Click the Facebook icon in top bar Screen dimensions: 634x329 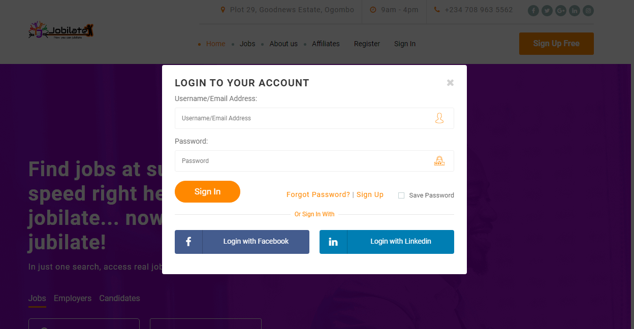[533, 11]
